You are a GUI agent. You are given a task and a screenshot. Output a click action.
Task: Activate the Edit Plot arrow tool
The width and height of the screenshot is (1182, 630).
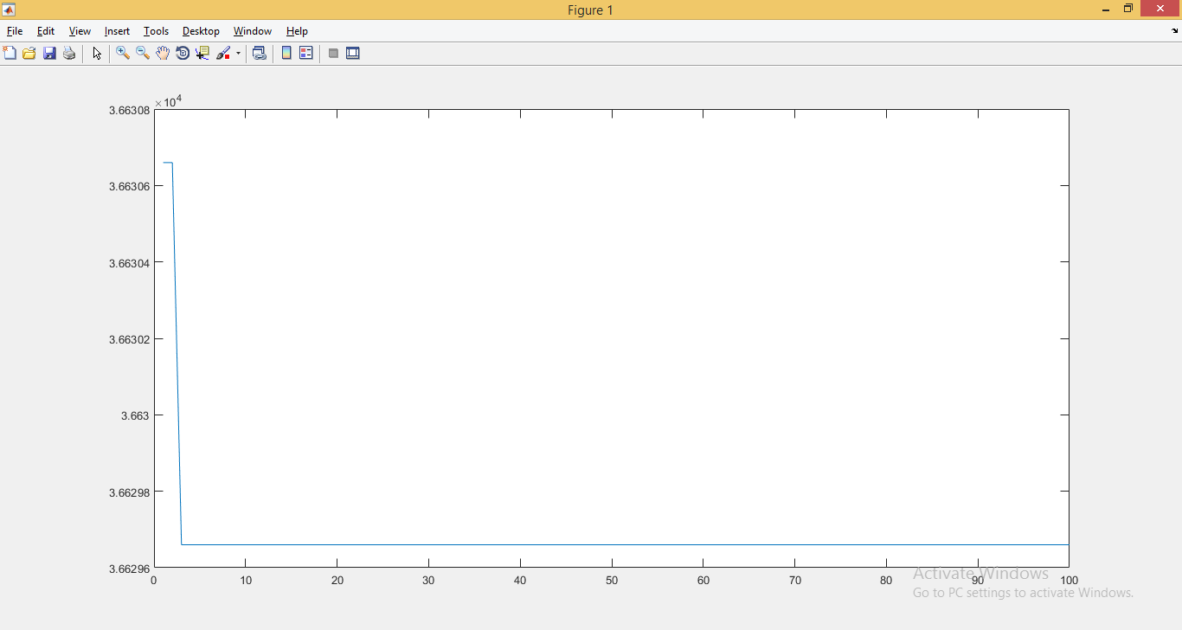97,53
